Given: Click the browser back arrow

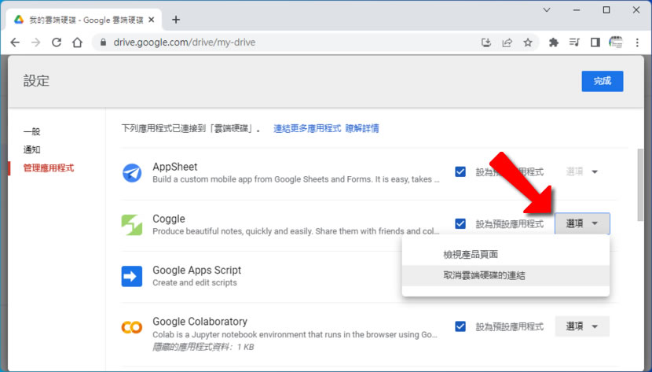Looking at the screenshot, I should click(15, 42).
